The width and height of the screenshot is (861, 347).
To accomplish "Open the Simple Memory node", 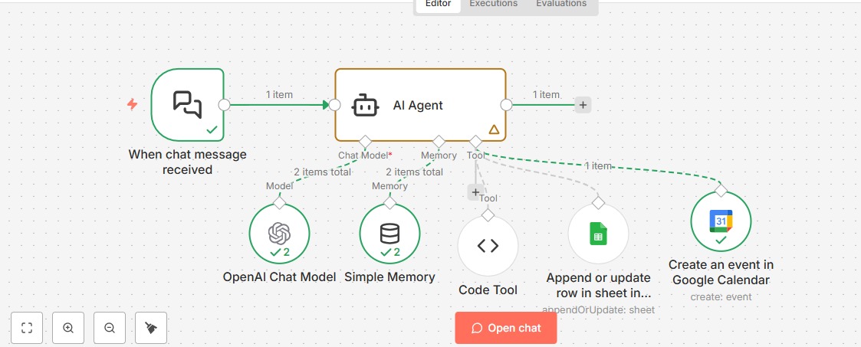I will (x=390, y=234).
